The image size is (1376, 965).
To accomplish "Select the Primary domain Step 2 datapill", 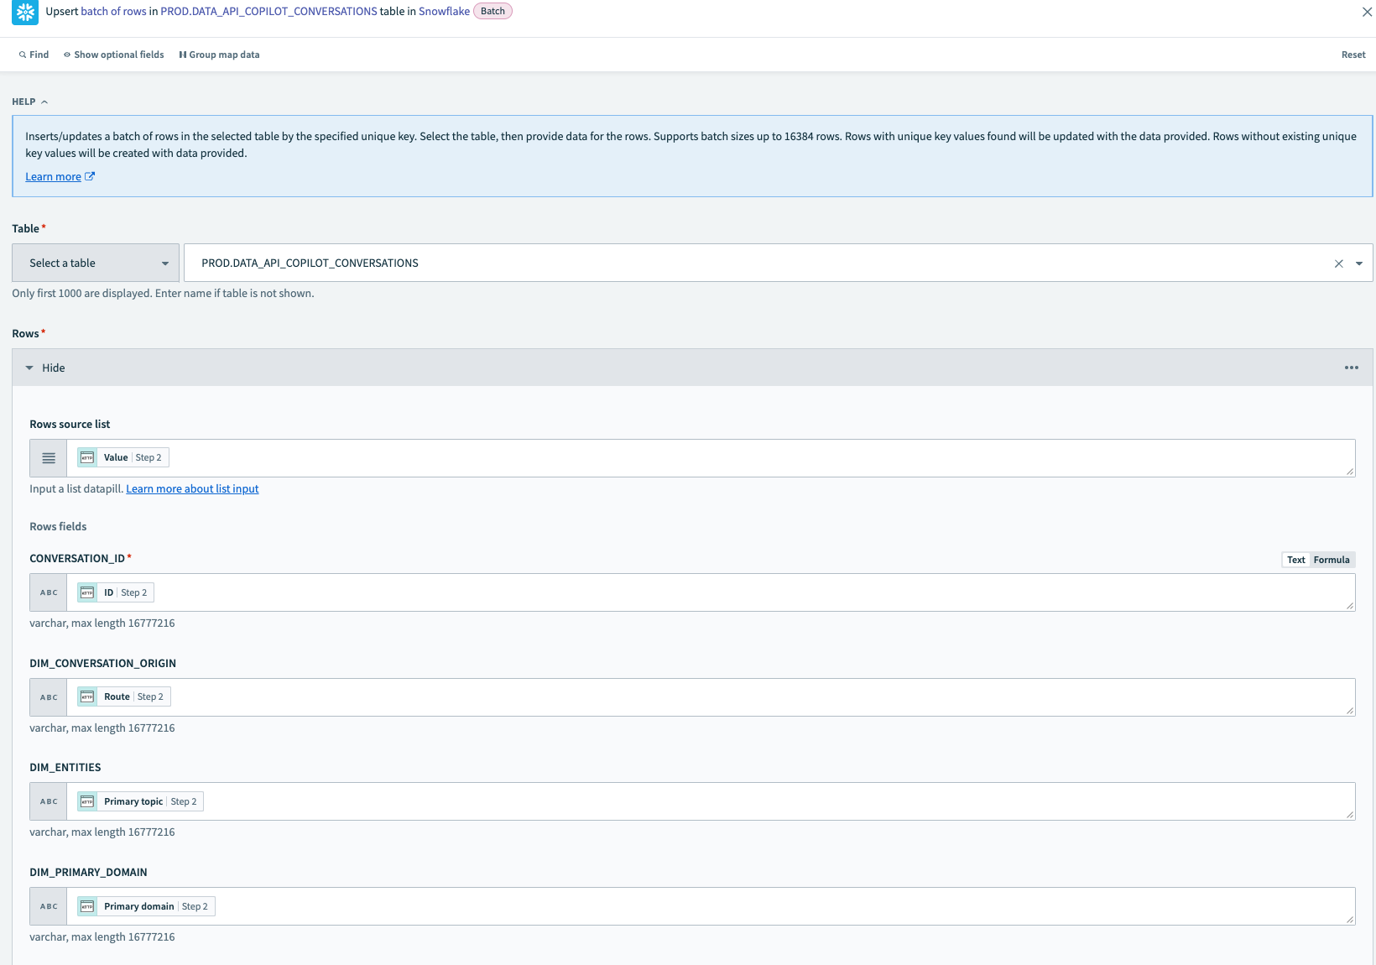I will pyautogui.click(x=146, y=906).
